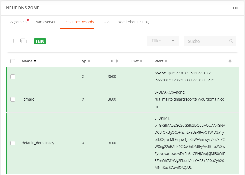Click the search magnifier icon
The height and width of the screenshot is (175, 245).
pyautogui.click(x=231, y=41)
